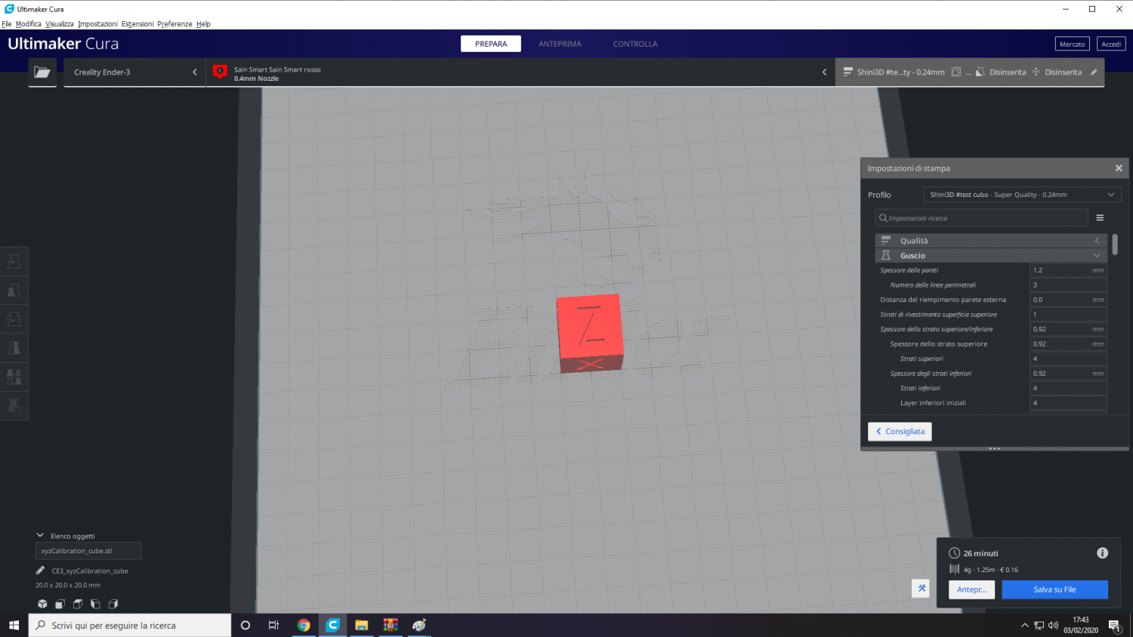Expand the Qualità settings category
1133x637 pixels.
(x=990, y=241)
